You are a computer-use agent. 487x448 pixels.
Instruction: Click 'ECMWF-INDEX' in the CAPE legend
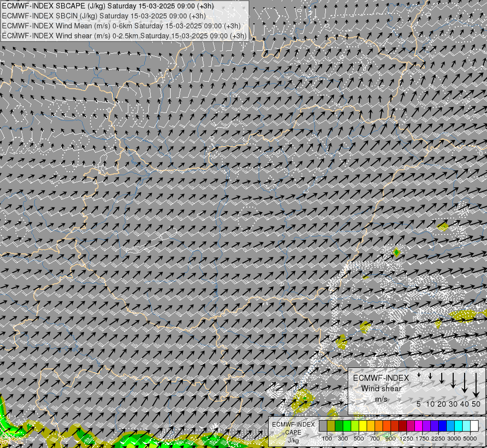tap(293, 425)
